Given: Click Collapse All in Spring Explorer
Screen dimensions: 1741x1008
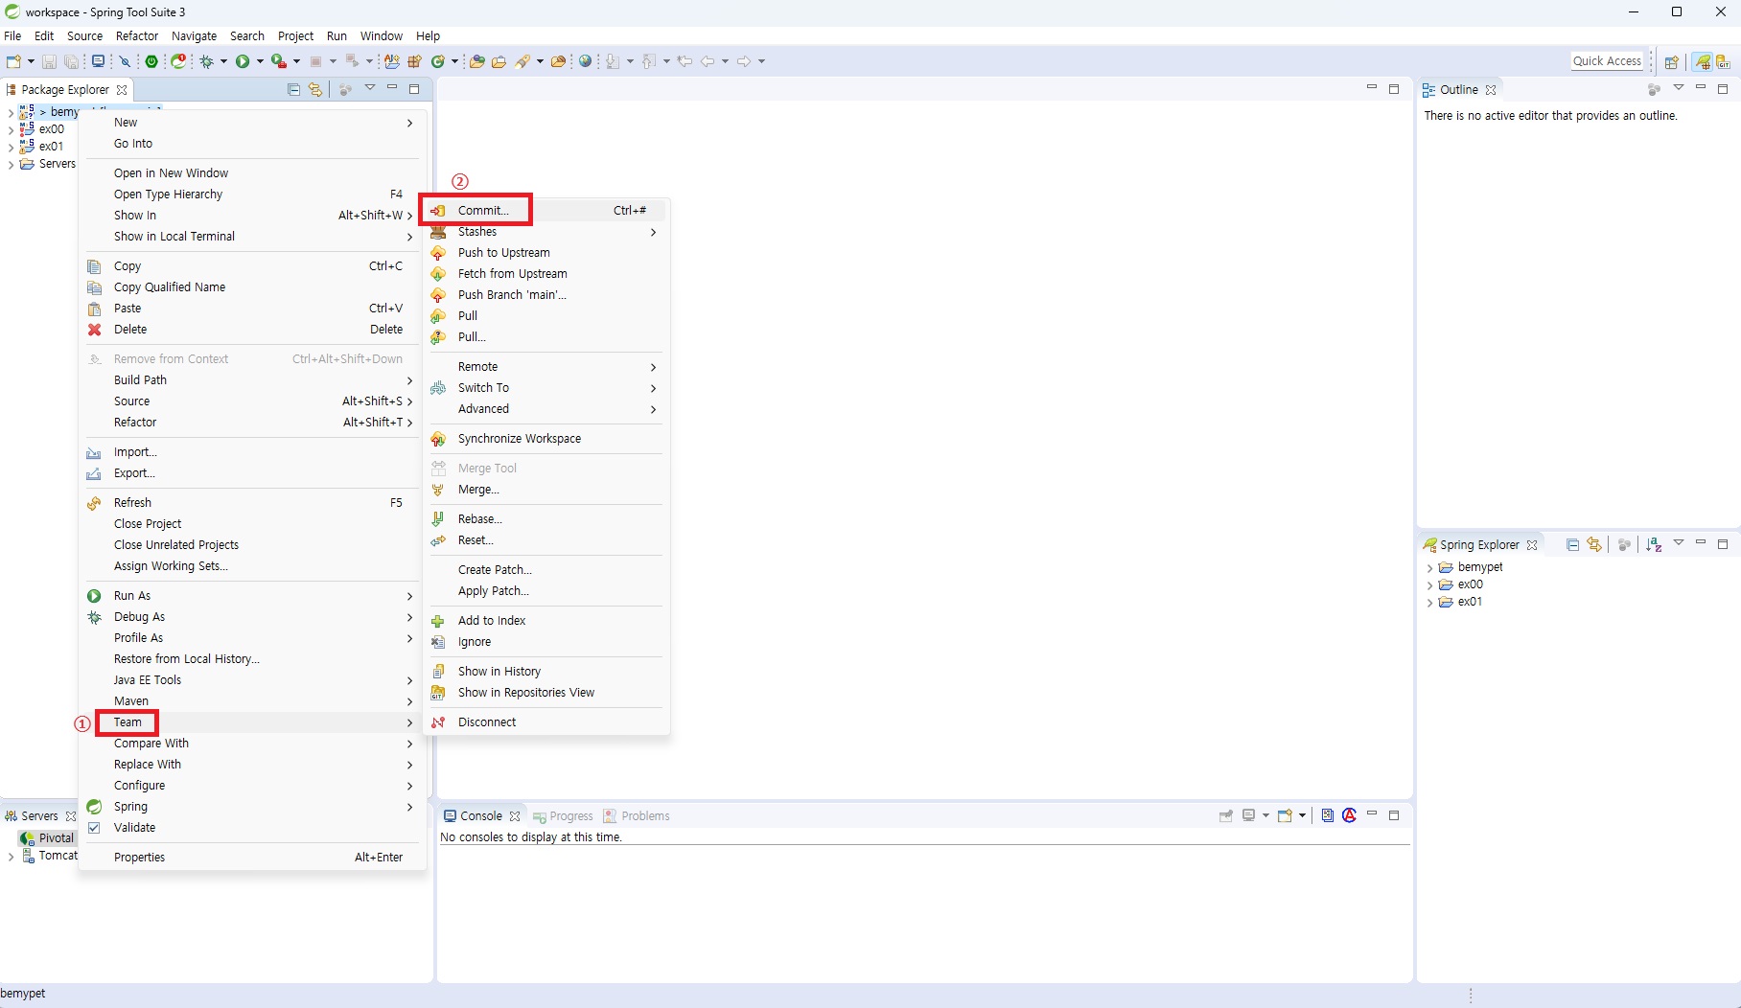Looking at the screenshot, I should 1572,544.
